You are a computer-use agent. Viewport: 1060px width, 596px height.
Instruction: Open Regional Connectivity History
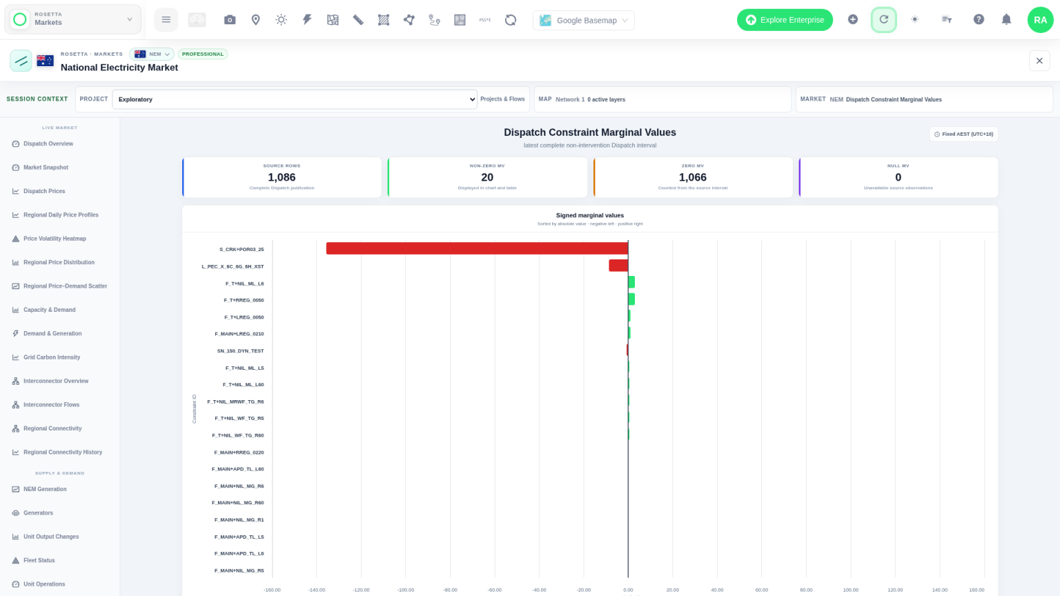[x=60, y=453]
